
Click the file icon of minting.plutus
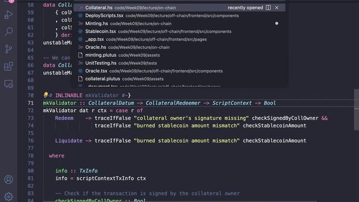[80, 55]
